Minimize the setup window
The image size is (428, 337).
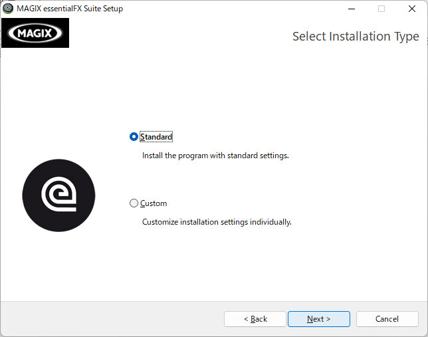tap(352, 9)
